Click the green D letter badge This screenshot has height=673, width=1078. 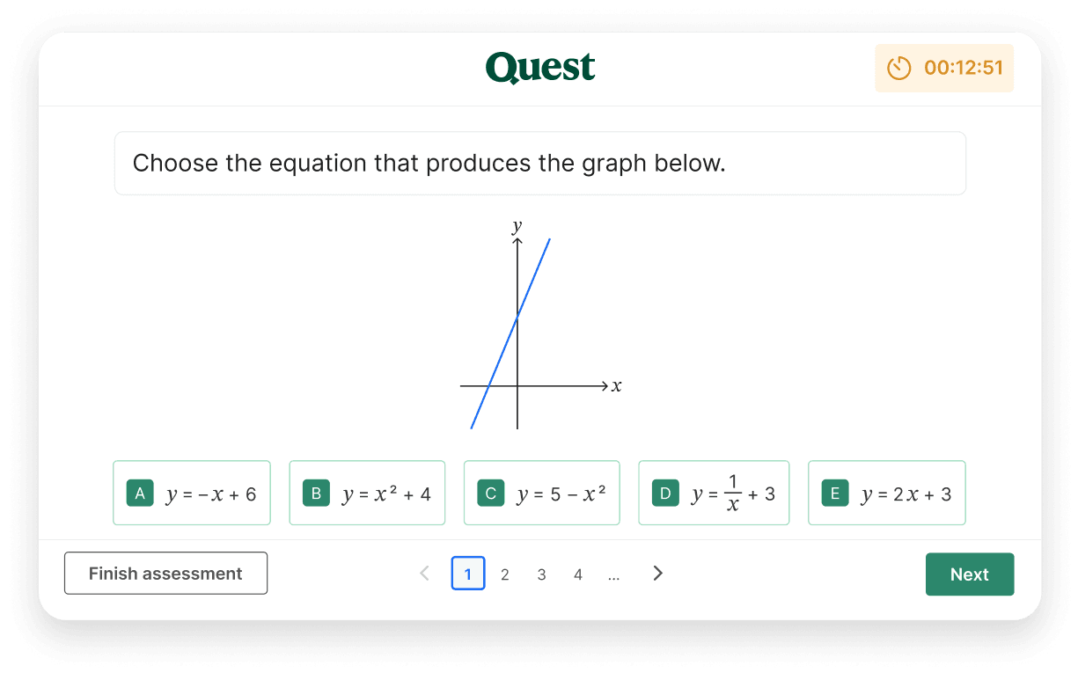click(665, 494)
